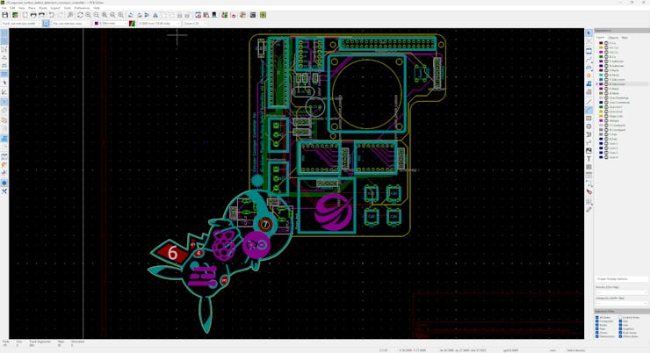The image size is (650, 353).
Task: Select the Draw Rectangle tool
Action: pos(589,118)
